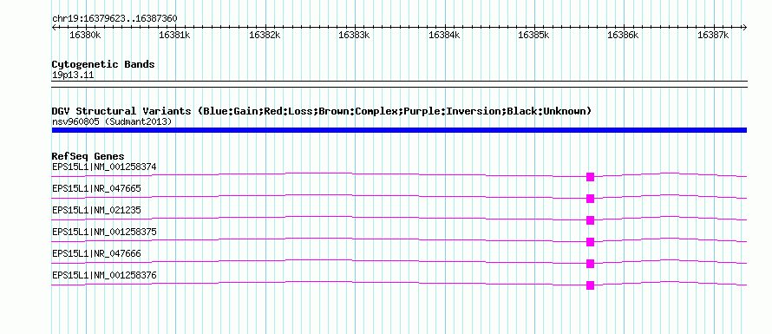Open the EPS15L1|NM_001258376 transcript label
Viewport: 772px width, 334px height.
[x=104, y=275]
